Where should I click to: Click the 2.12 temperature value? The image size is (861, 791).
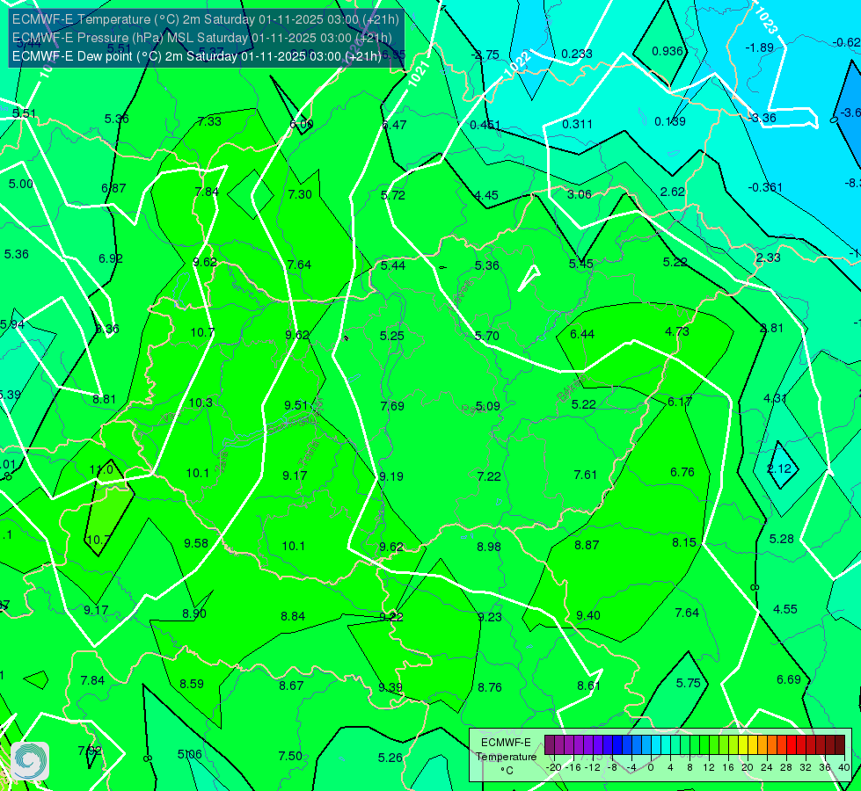pos(779,468)
